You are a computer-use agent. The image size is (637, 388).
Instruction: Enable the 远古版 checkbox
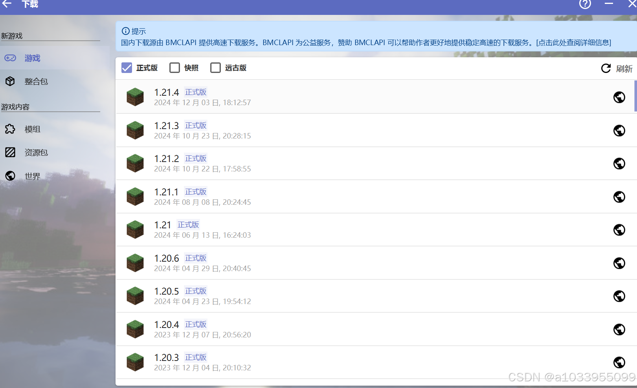pyautogui.click(x=215, y=68)
